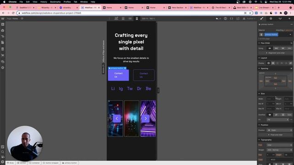Collapse the Spacing section
Viewport: 294px width, 165px height.
click(x=265, y=68)
